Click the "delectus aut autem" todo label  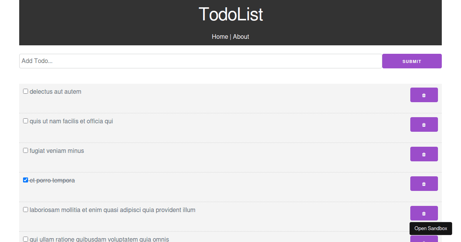[55, 91]
